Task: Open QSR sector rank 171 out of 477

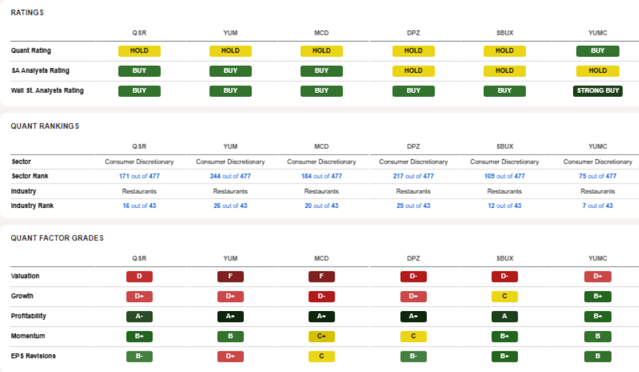Action: [x=139, y=176]
